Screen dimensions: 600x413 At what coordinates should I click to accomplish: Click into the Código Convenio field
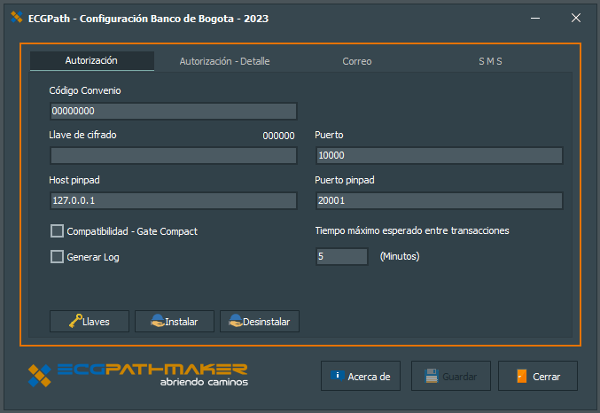(x=173, y=111)
